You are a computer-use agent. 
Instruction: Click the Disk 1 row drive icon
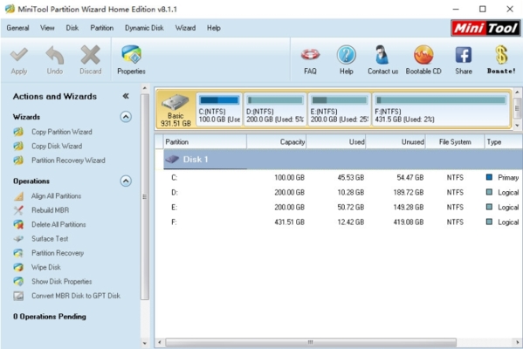click(172, 160)
